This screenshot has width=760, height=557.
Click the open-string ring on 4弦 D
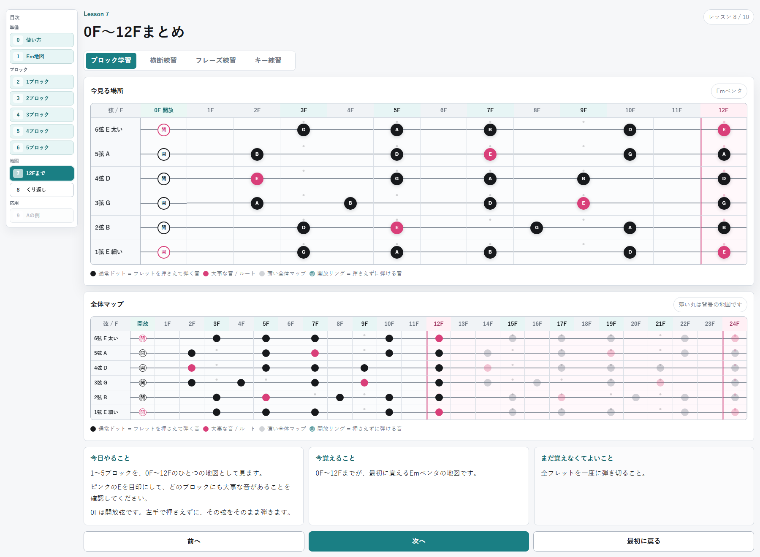tap(164, 179)
